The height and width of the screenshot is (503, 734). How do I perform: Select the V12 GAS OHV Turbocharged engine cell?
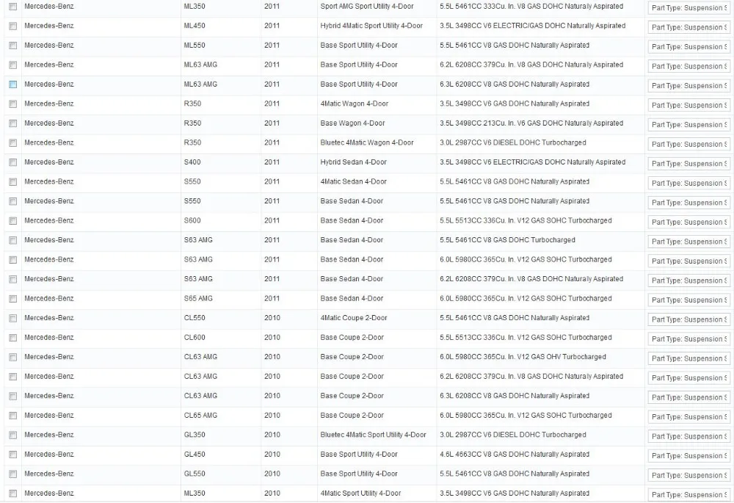[523, 357]
